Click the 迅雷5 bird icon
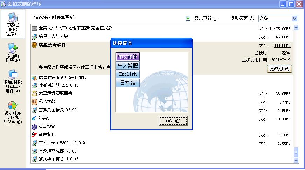 tap(34, 118)
